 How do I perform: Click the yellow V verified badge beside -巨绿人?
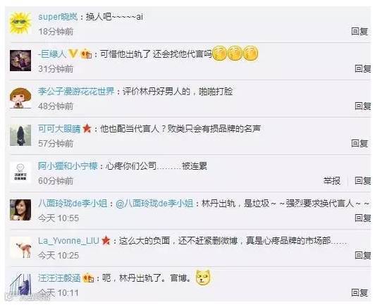[73, 54]
